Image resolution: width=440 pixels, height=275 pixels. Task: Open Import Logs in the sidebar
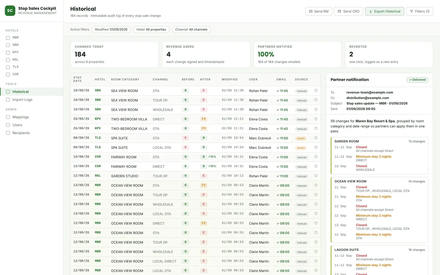[32, 100]
